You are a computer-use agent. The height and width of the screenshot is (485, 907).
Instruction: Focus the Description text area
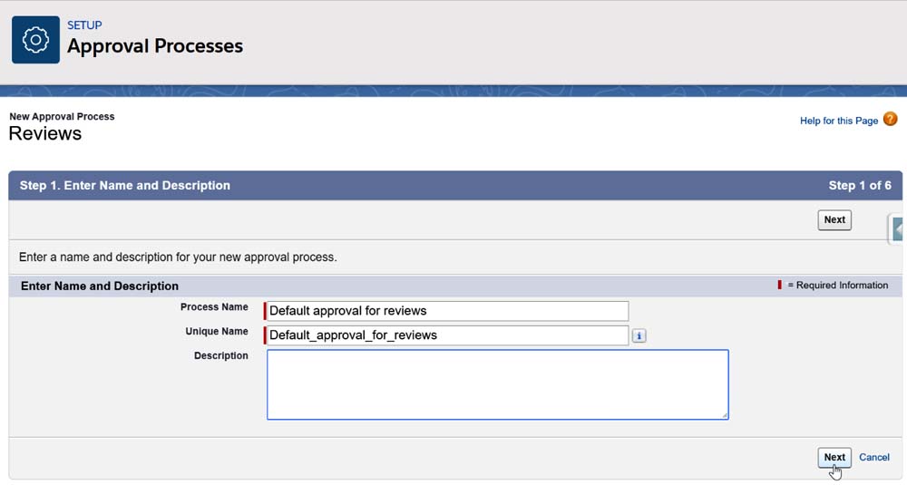tap(497, 384)
